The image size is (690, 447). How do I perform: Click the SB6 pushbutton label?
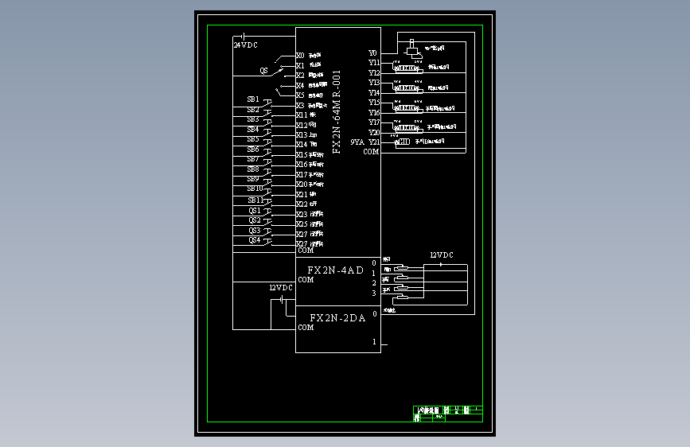253,150
